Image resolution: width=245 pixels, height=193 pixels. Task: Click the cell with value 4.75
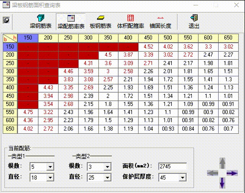(x=28, y=112)
